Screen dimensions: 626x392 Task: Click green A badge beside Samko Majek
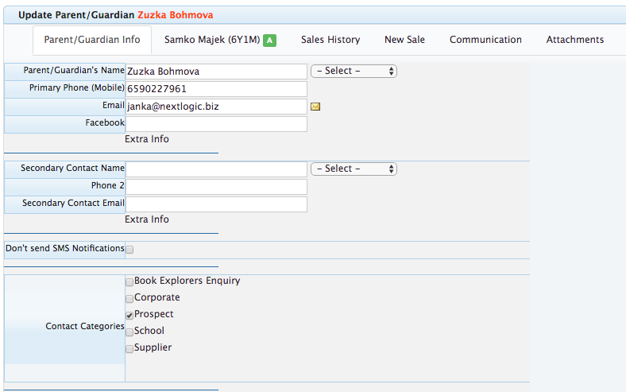tap(269, 41)
